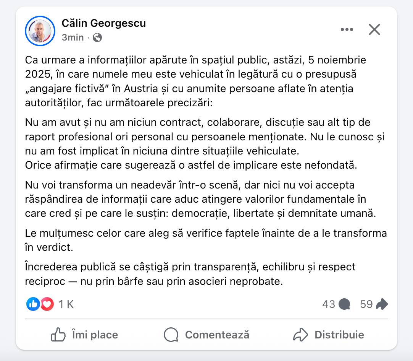Click the arrow icon for Distribuie
Image resolution: width=413 pixels, height=361 pixels.
click(x=300, y=335)
